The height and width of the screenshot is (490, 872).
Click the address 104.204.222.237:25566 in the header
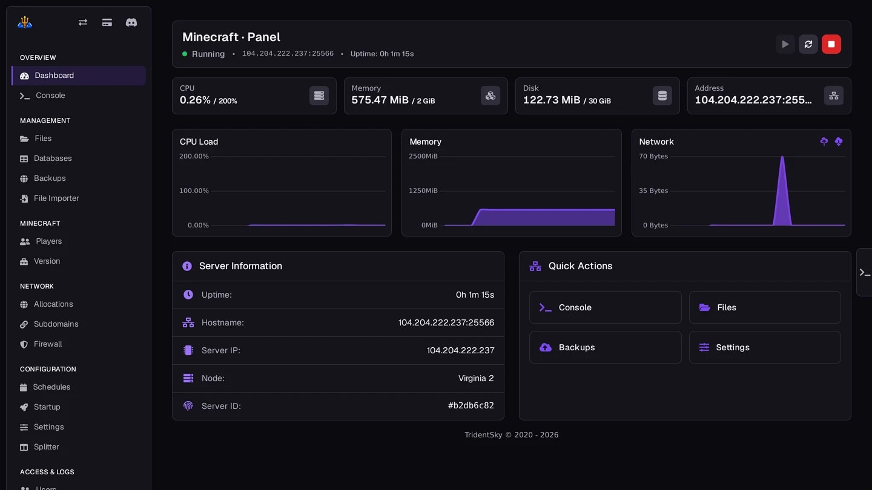pyautogui.click(x=288, y=54)
